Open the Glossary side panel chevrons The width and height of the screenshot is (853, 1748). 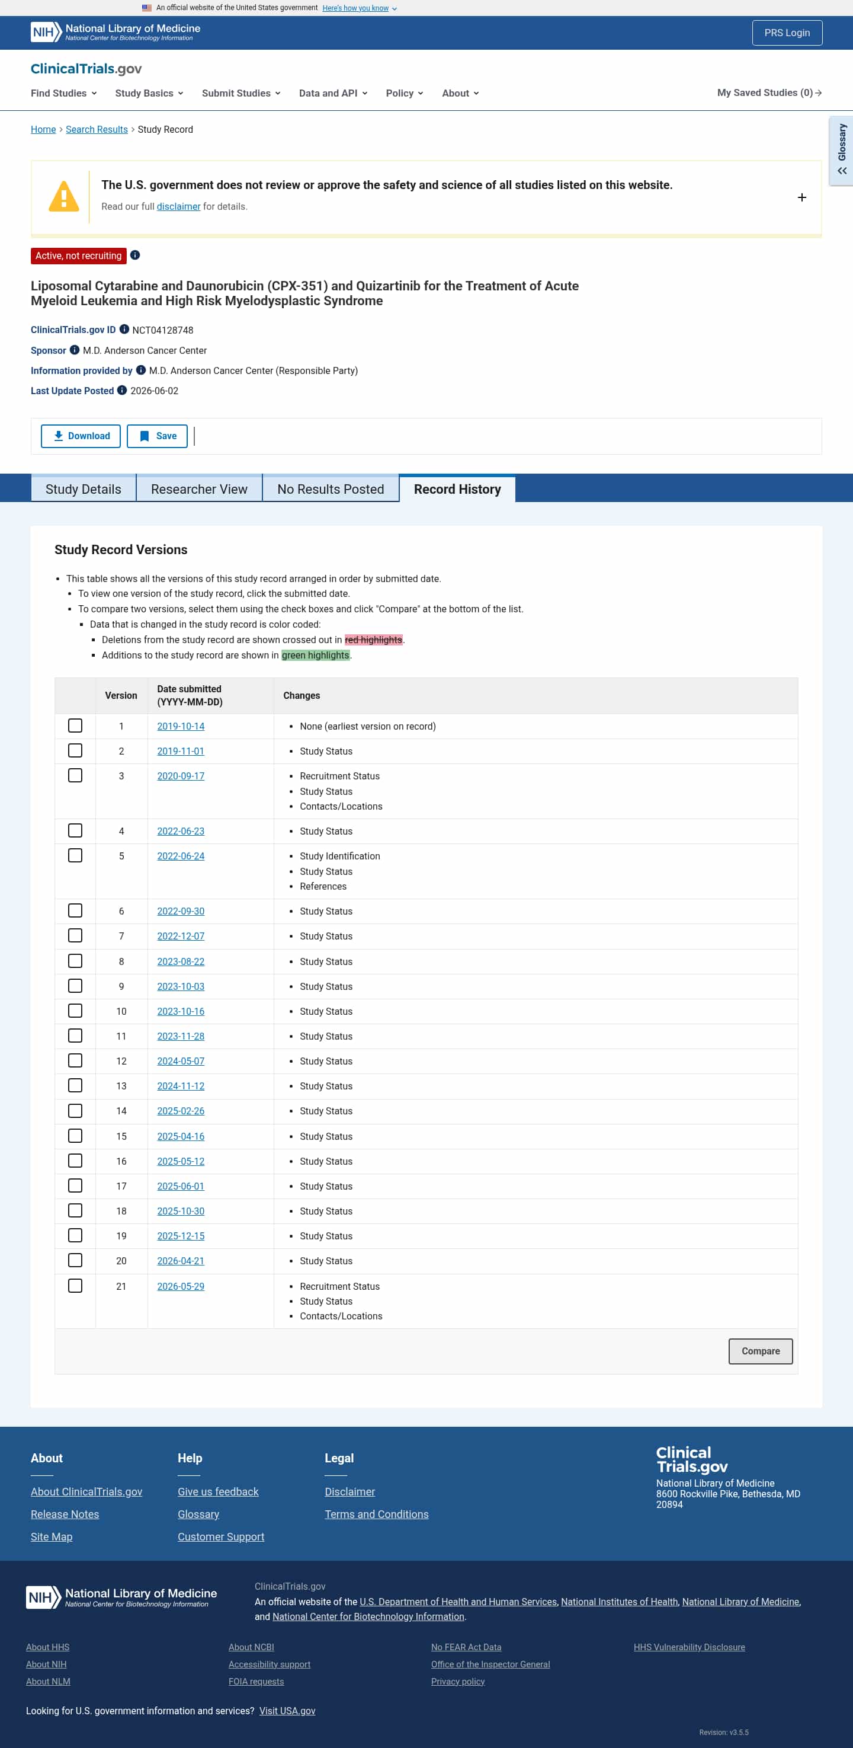coord(842,171)
